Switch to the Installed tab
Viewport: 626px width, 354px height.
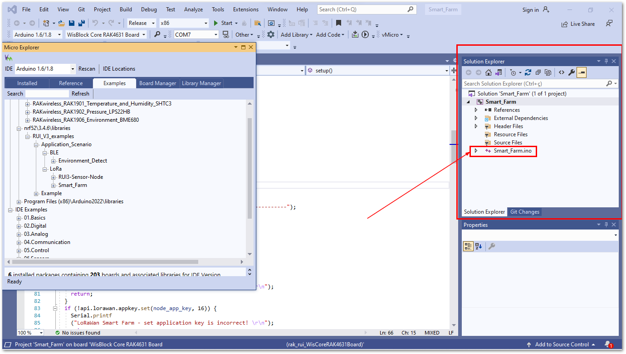27,83
